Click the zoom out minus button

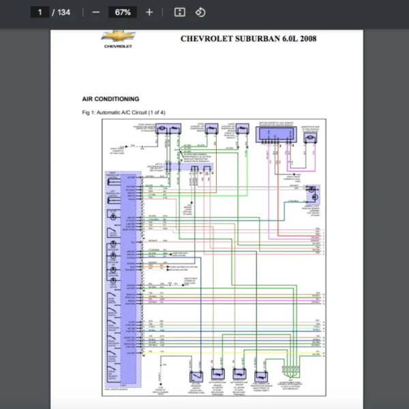click(x=95, y=12)
